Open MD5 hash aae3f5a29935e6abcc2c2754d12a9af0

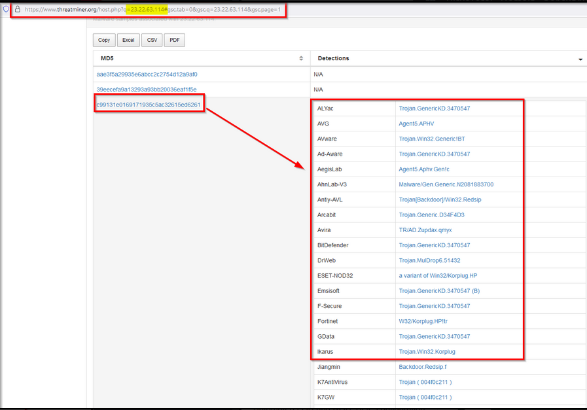(147, 75)
